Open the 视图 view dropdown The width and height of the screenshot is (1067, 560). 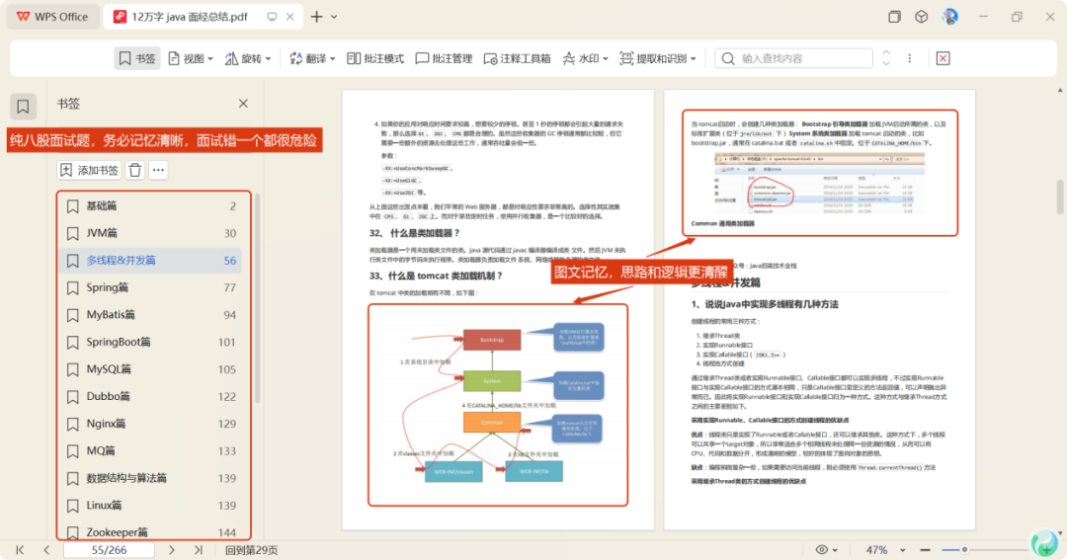coord(191,58)
